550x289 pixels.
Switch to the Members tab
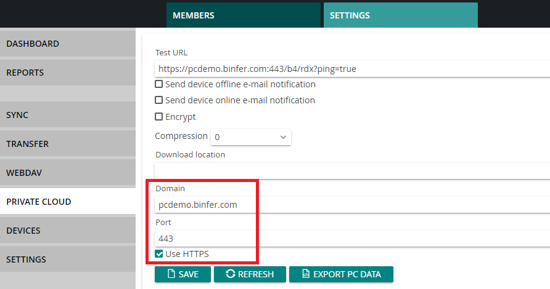[244, 15]
